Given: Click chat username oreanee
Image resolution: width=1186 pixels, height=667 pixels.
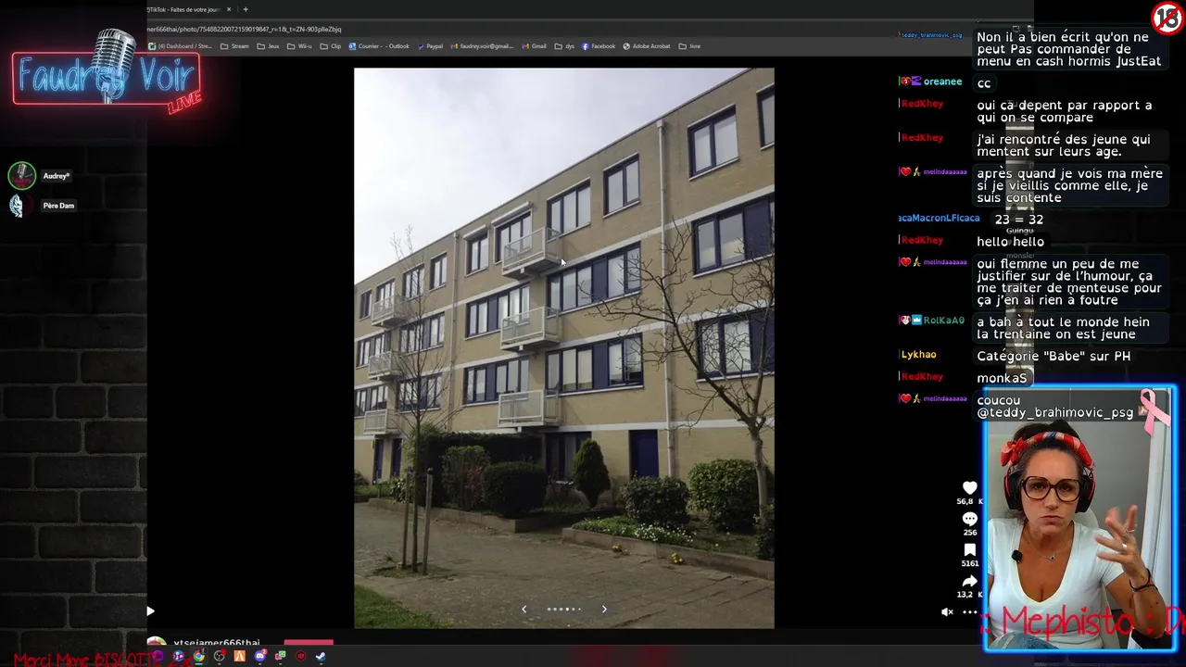Looking at the screenshot, I should coord(942,82).
